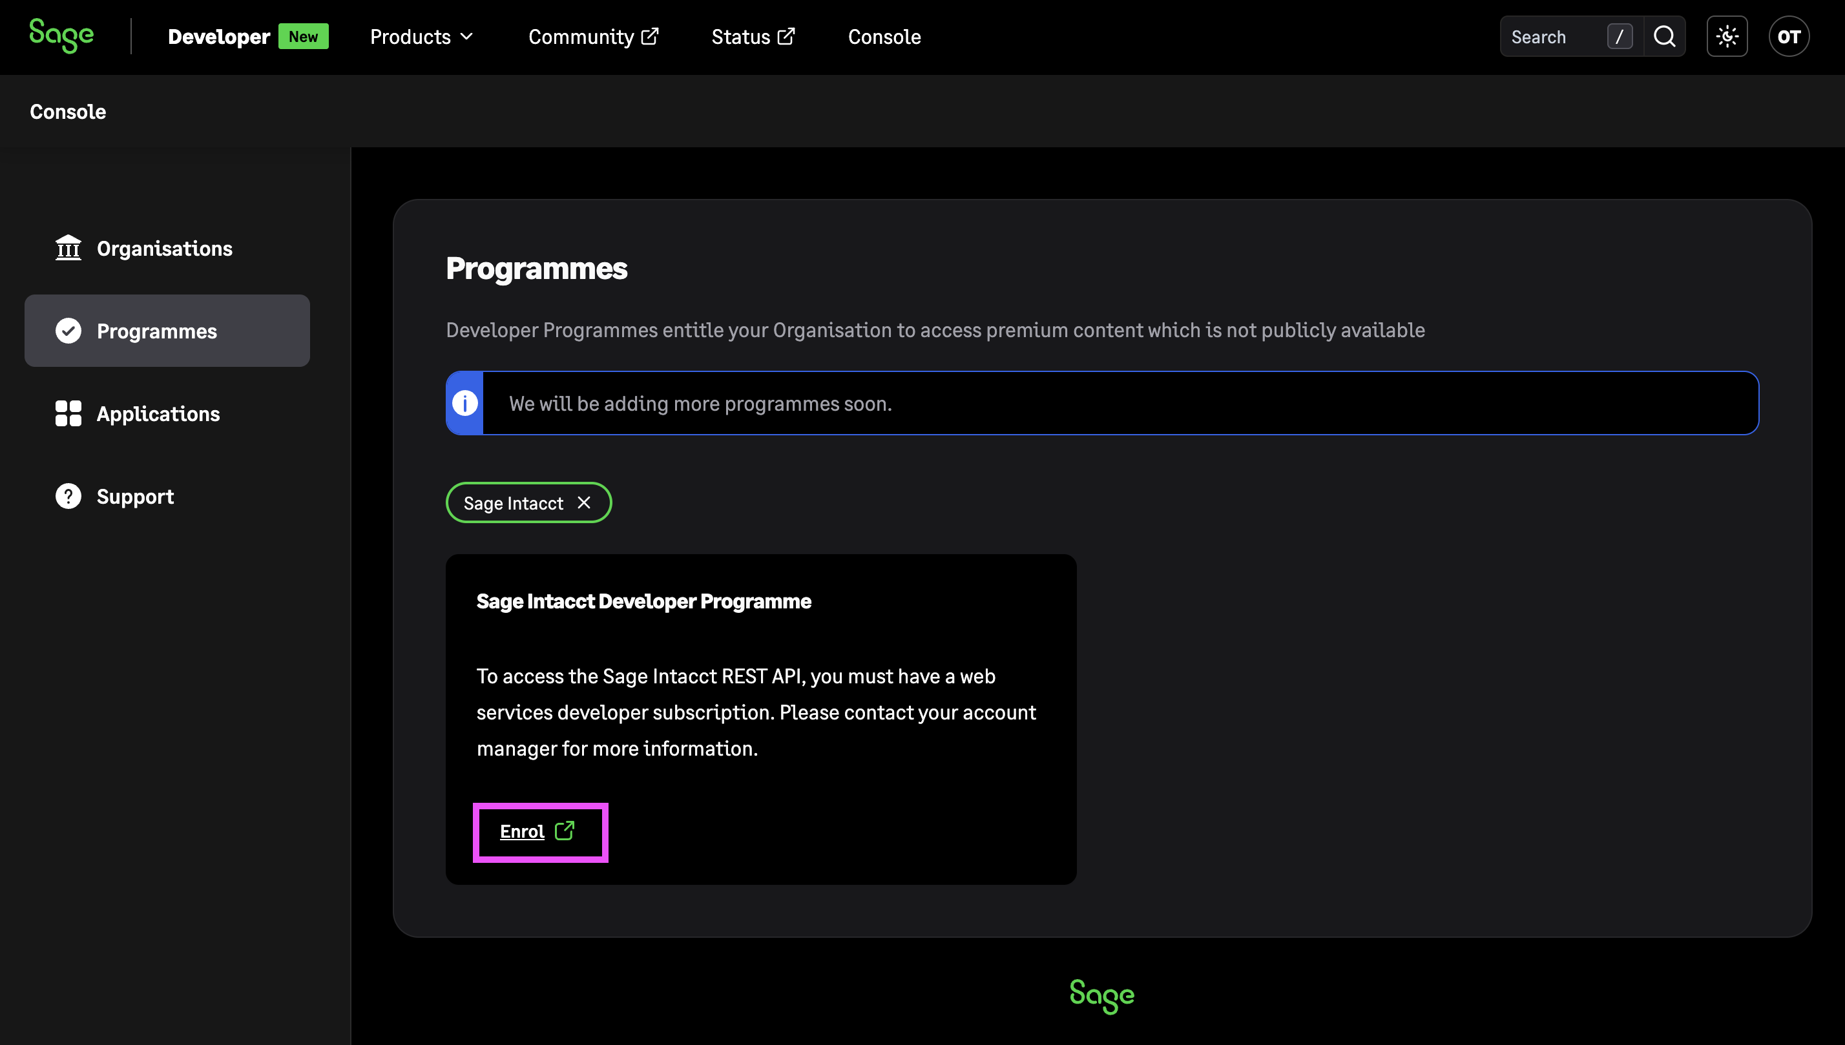Click the external link icon beside Enrol
The width and height of the screenshot is (1845, 1045).
pyautogui.click(x=565, y=831)
